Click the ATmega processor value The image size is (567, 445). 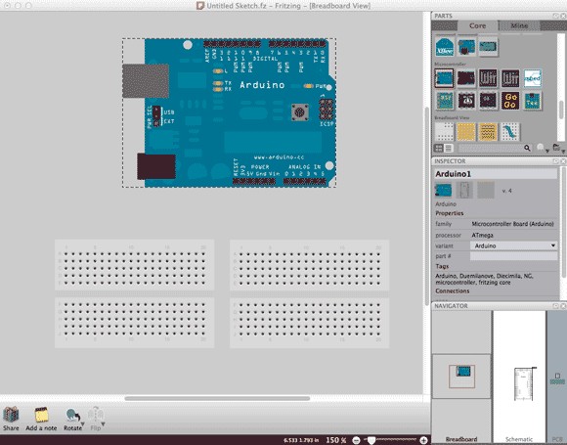(482, 235)
